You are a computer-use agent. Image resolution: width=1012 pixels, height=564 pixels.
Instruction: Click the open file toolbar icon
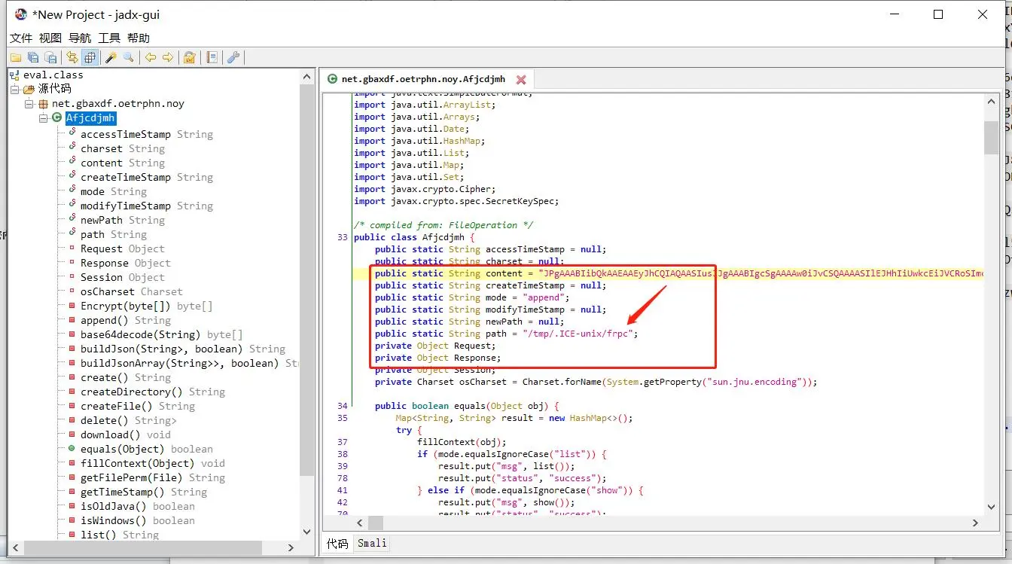coord(15,57)
